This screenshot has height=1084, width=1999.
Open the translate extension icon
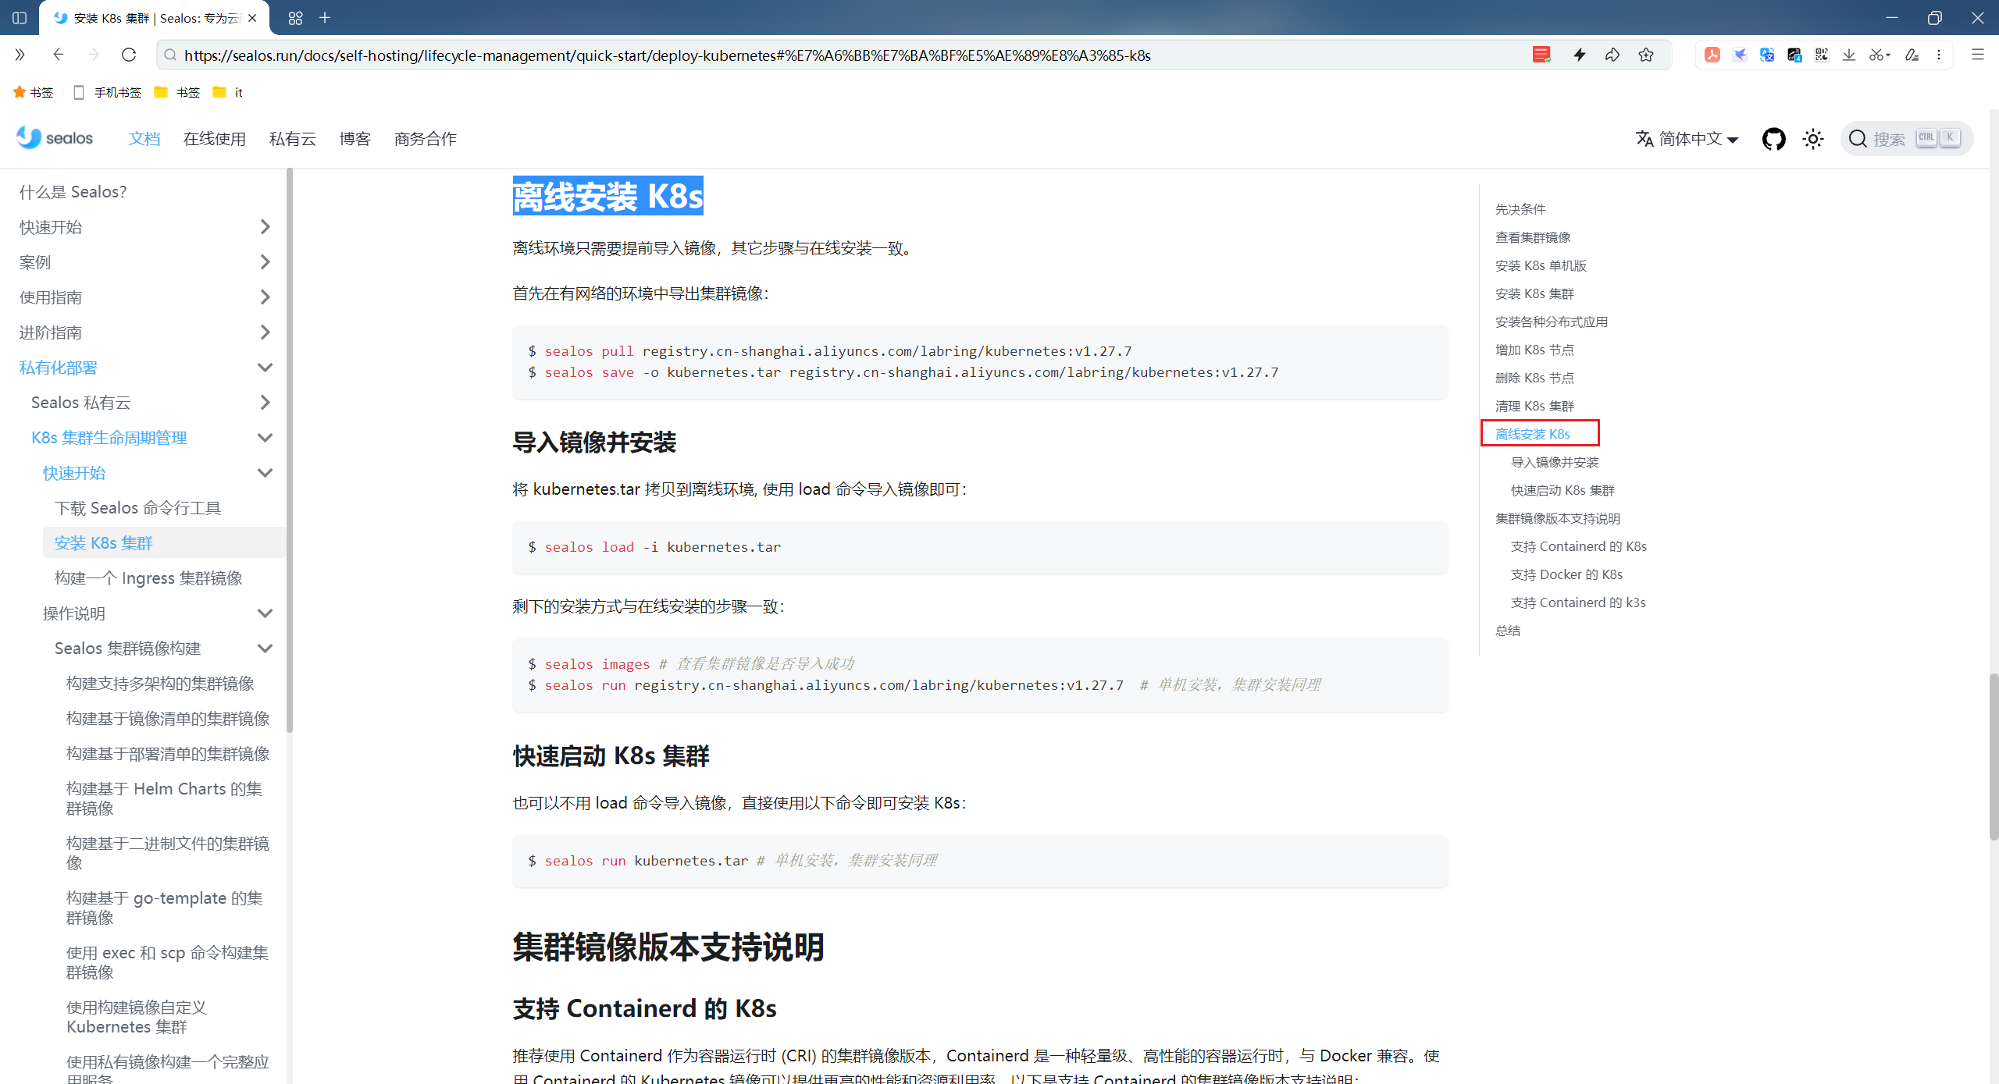click(x=1767, y=55)
